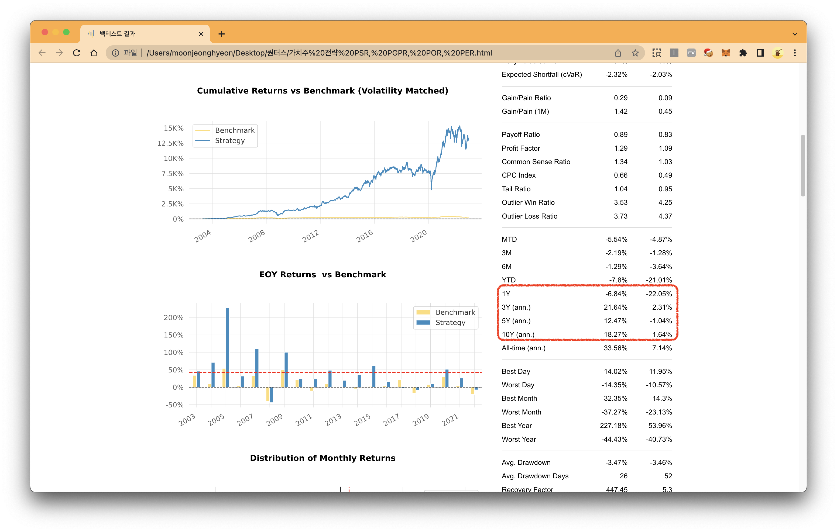The image size is (837, 532).
Task: Open a new tab with plus button
Action: click(x=221, y=34)
